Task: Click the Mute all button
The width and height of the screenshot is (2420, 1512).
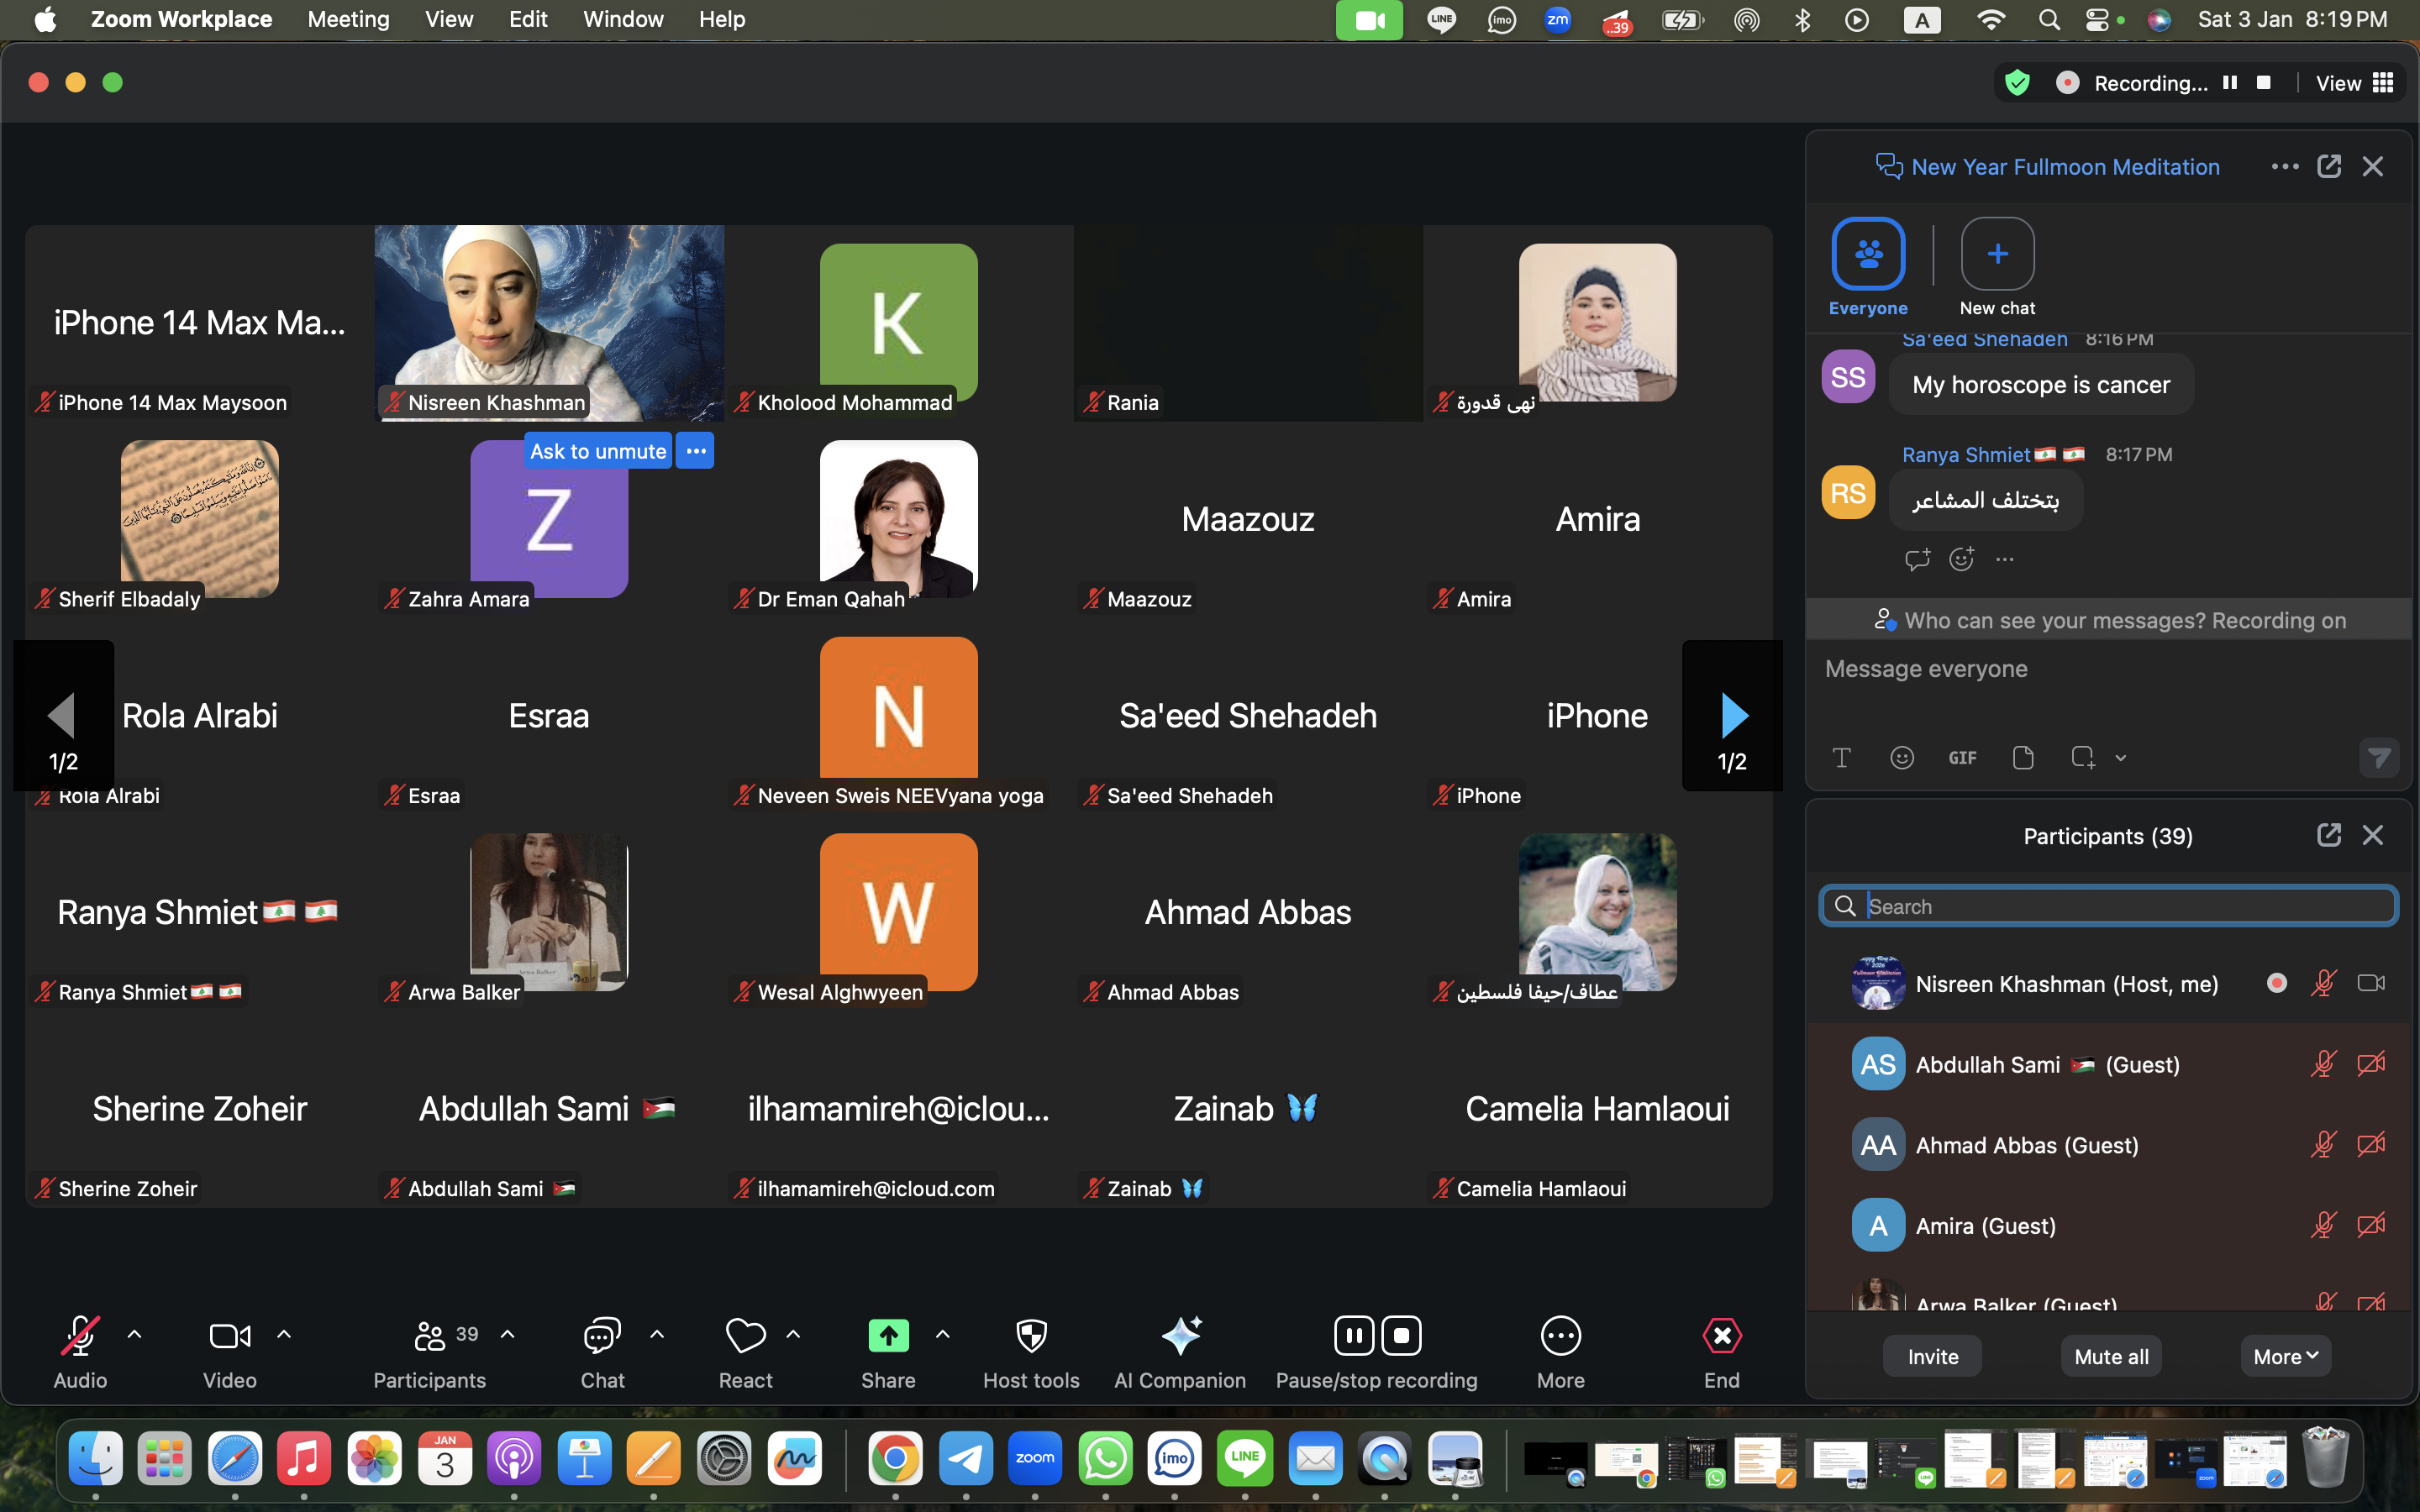Action: pos(2111,1356)
